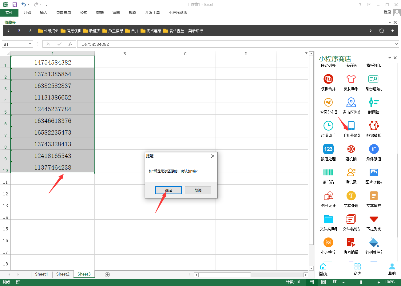Confirm the dialog with 确定
The height and width of the screenshot is (286, 401).
click(x=169, y=190)
